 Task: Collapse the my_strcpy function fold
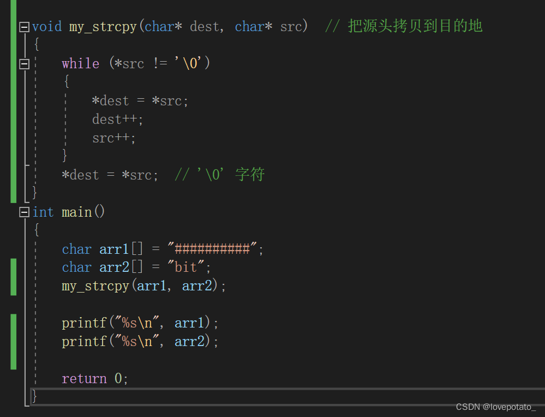[x=24, y=27]
